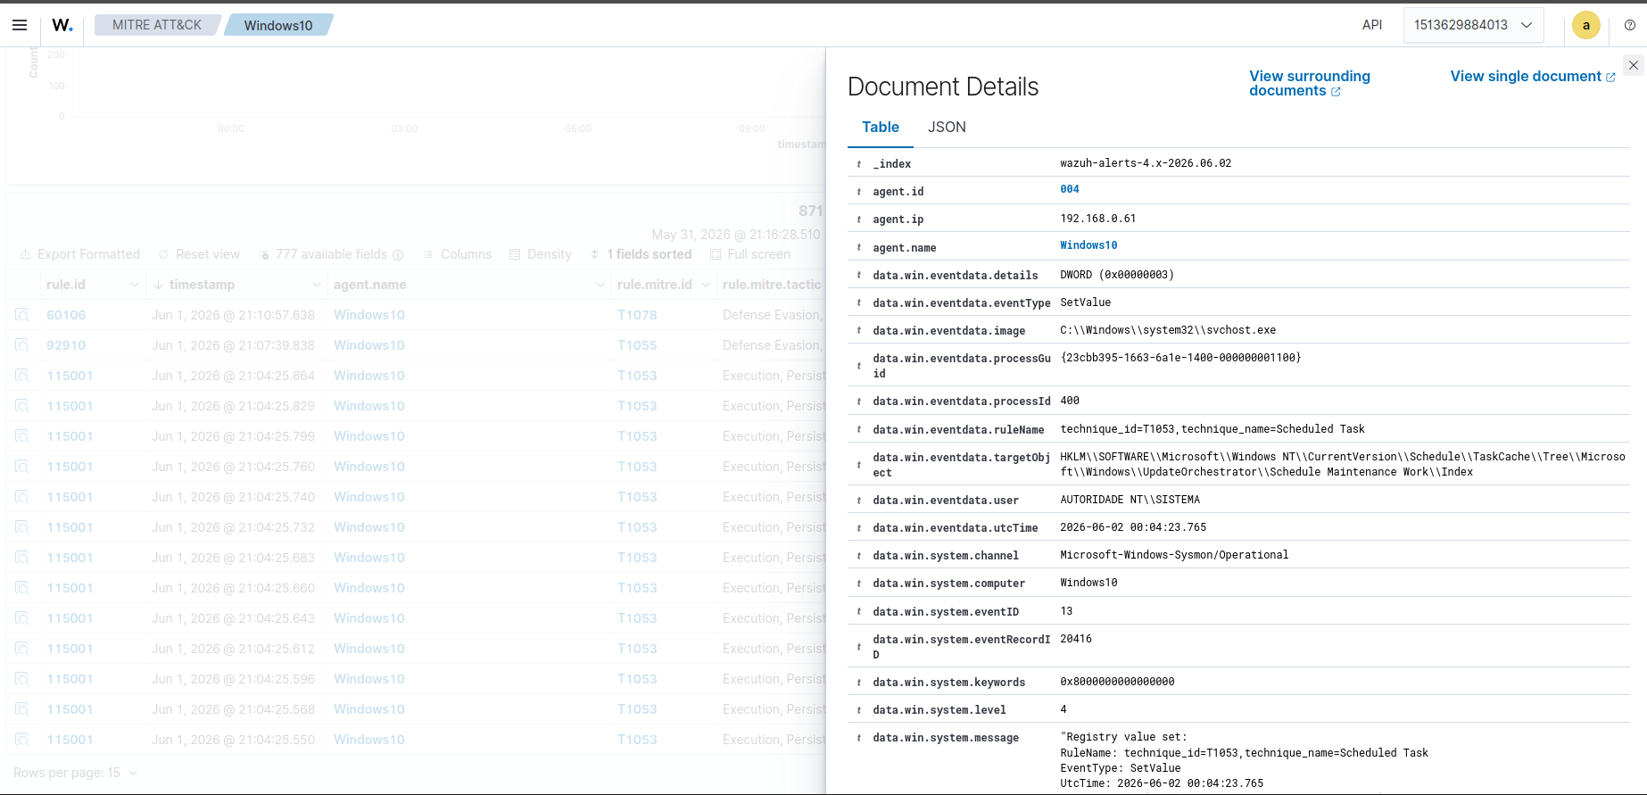Open MITRE technique T1078 link

(x=637, y=315)
